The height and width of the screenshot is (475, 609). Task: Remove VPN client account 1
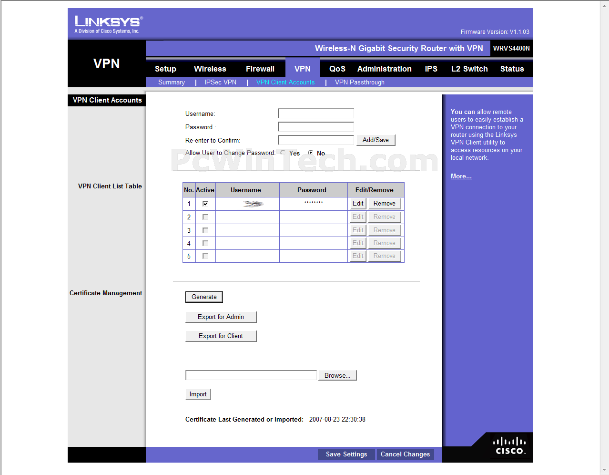385,204
